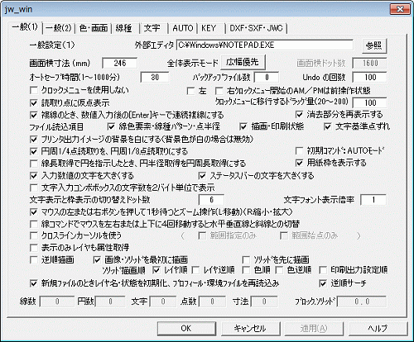Enable 文字入力コンボボックス 2バイト単位 checkbox

click(x=34, y=188)
